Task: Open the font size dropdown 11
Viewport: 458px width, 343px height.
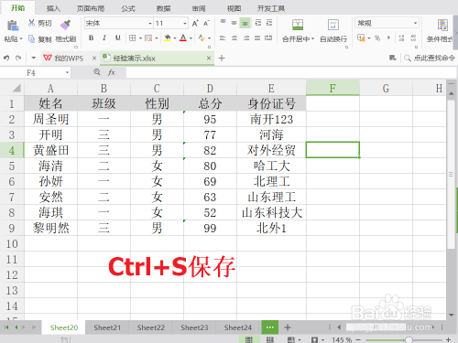Action: 185,24
